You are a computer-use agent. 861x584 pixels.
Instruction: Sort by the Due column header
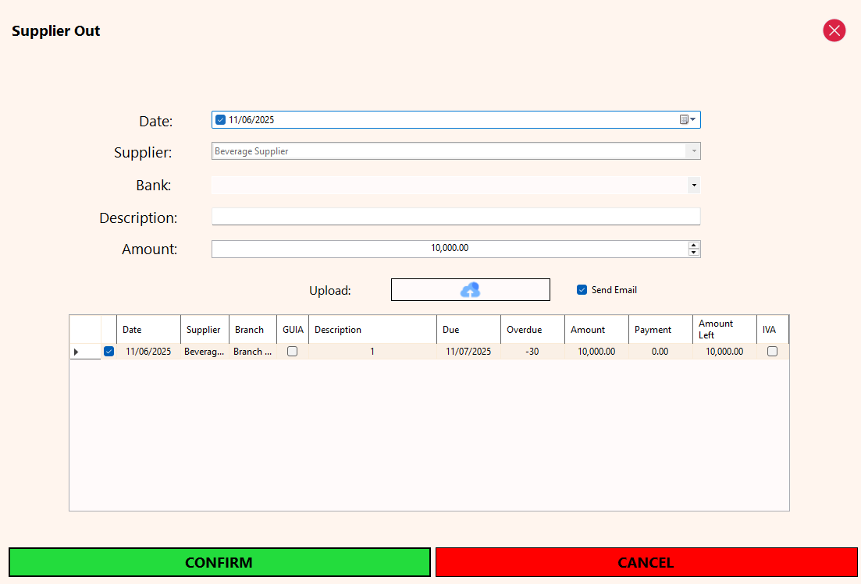(468, 330)
